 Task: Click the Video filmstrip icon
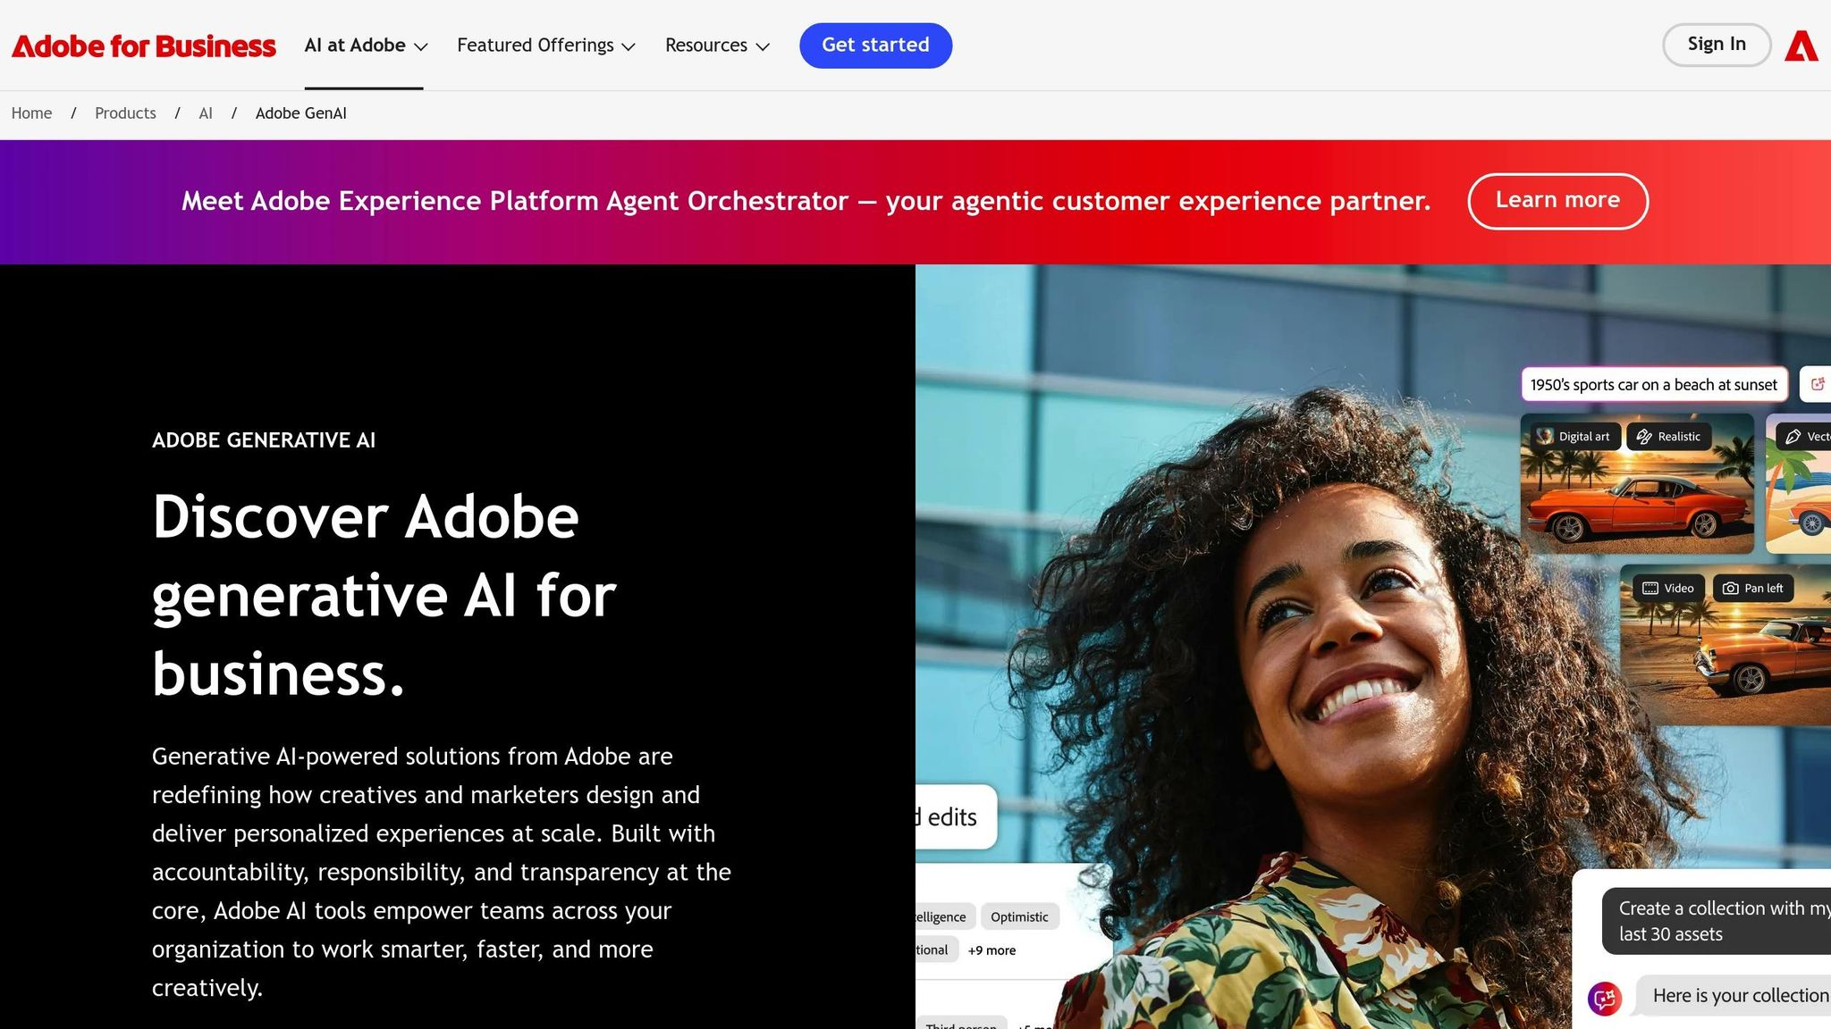pyautogui.click(x=1650, y=589)
